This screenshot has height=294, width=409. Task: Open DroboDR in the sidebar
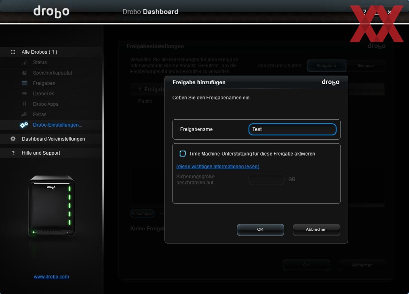click(43, 94)
